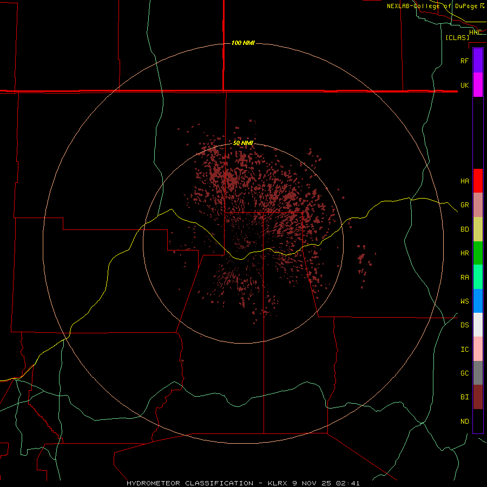Click the GR legend label
The width and height of the screenshot is (487, 487).
(x=464, y=205)
